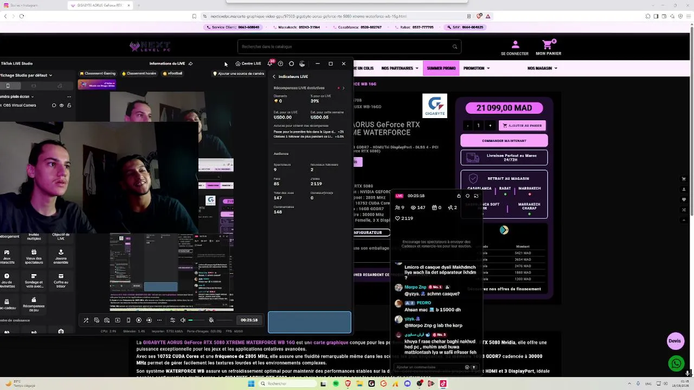
Task: Open the Jouons ensemble tool
Action: (x=61, y=257)
